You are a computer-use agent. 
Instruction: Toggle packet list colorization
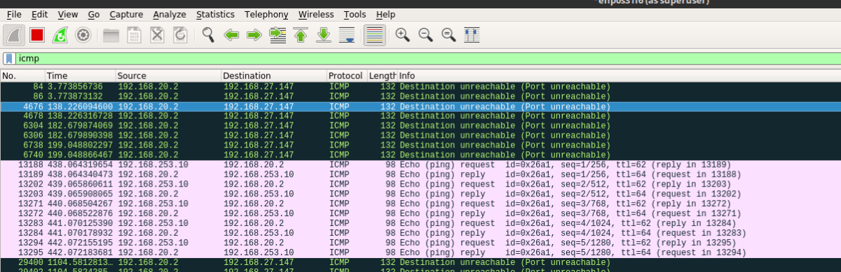pyautogui.click(x=375, y=34)
